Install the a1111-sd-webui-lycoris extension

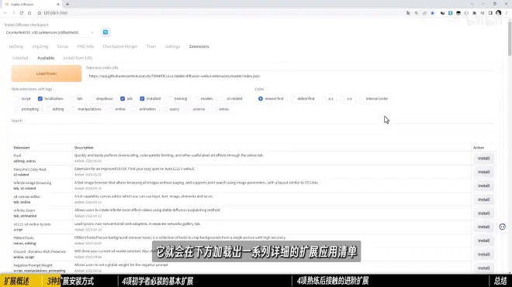click(x=483, y=227)
